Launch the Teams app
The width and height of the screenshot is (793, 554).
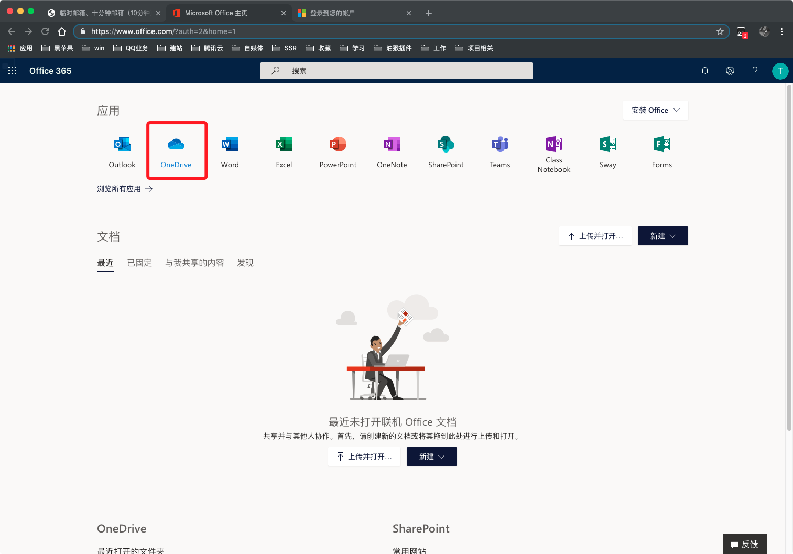click(x=500, y=152)
